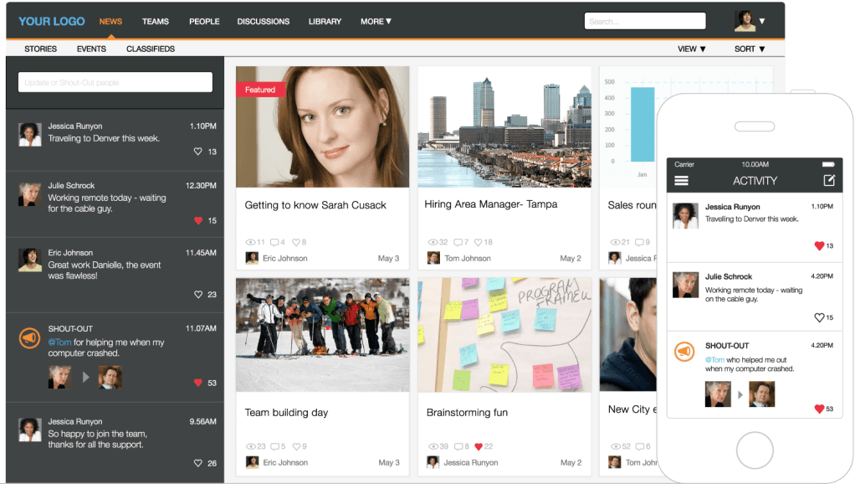
Task: Open the TEAMS section
Action: tap(156, 21)
